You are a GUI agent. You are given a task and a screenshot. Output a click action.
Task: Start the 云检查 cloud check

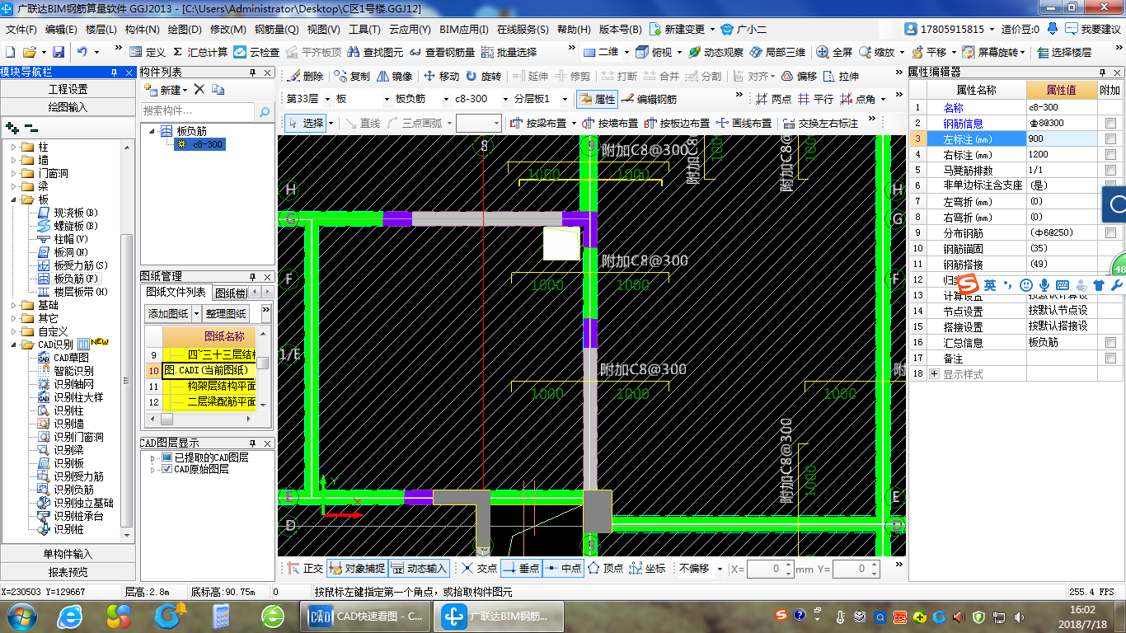(256, 52)
